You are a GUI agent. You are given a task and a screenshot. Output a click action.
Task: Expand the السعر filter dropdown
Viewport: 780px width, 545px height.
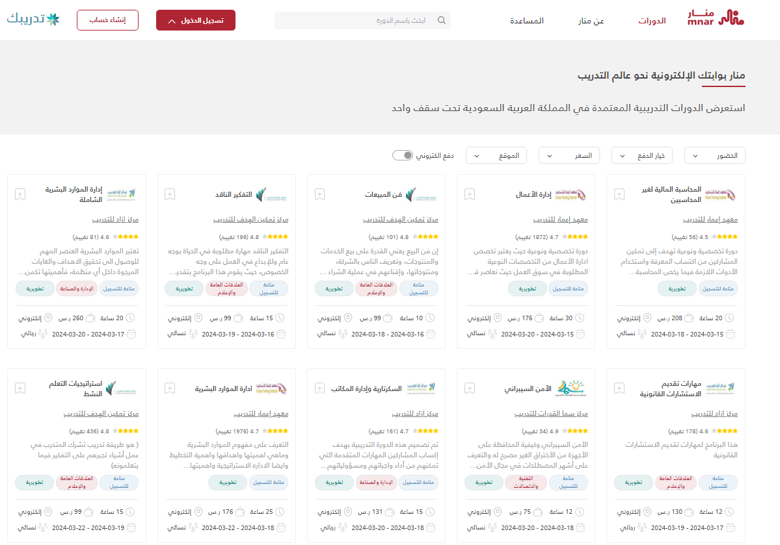point(569,156)
